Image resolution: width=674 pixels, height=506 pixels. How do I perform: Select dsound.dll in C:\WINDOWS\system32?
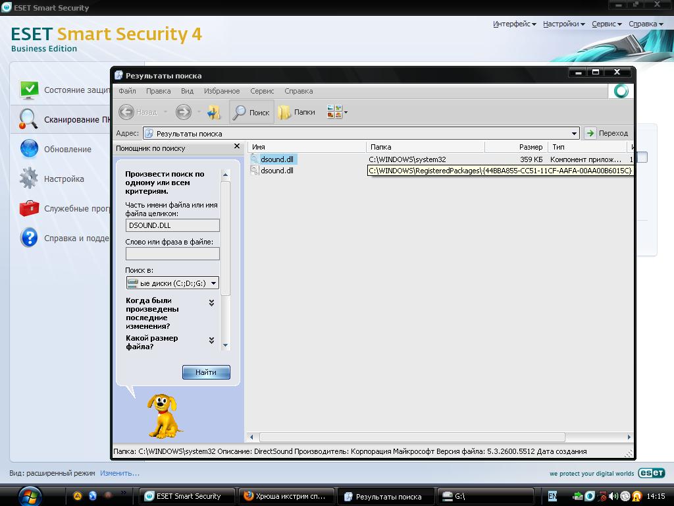(277, 159)
